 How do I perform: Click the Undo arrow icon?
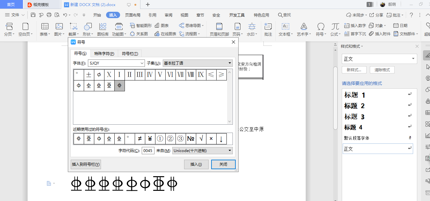click(65, 15)
